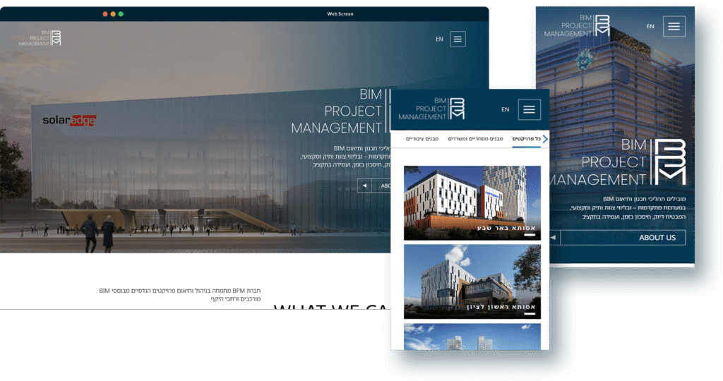The width and height of the screenshot is (723, 381).
Task: Open hamburger menu in middle mobile mockup
Action: point(529,109)
